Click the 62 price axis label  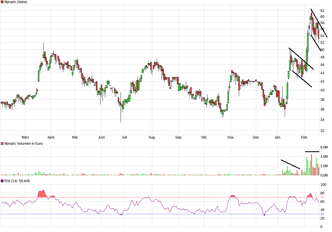click(x=322, y=10)
